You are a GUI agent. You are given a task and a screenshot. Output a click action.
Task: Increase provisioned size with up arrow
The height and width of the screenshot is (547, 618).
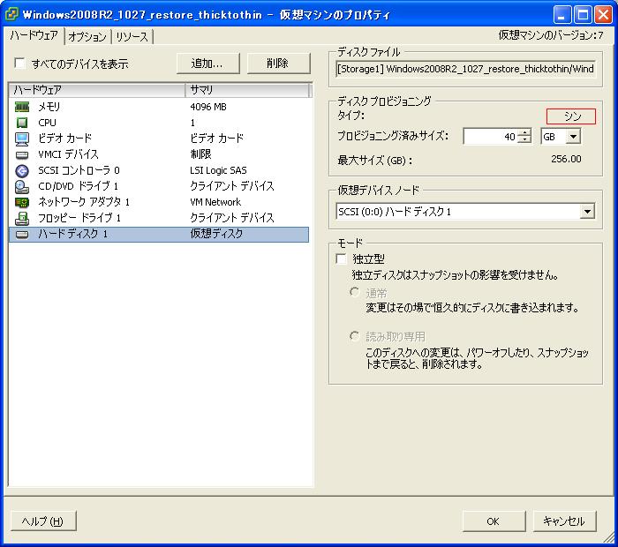pos(524,132)
